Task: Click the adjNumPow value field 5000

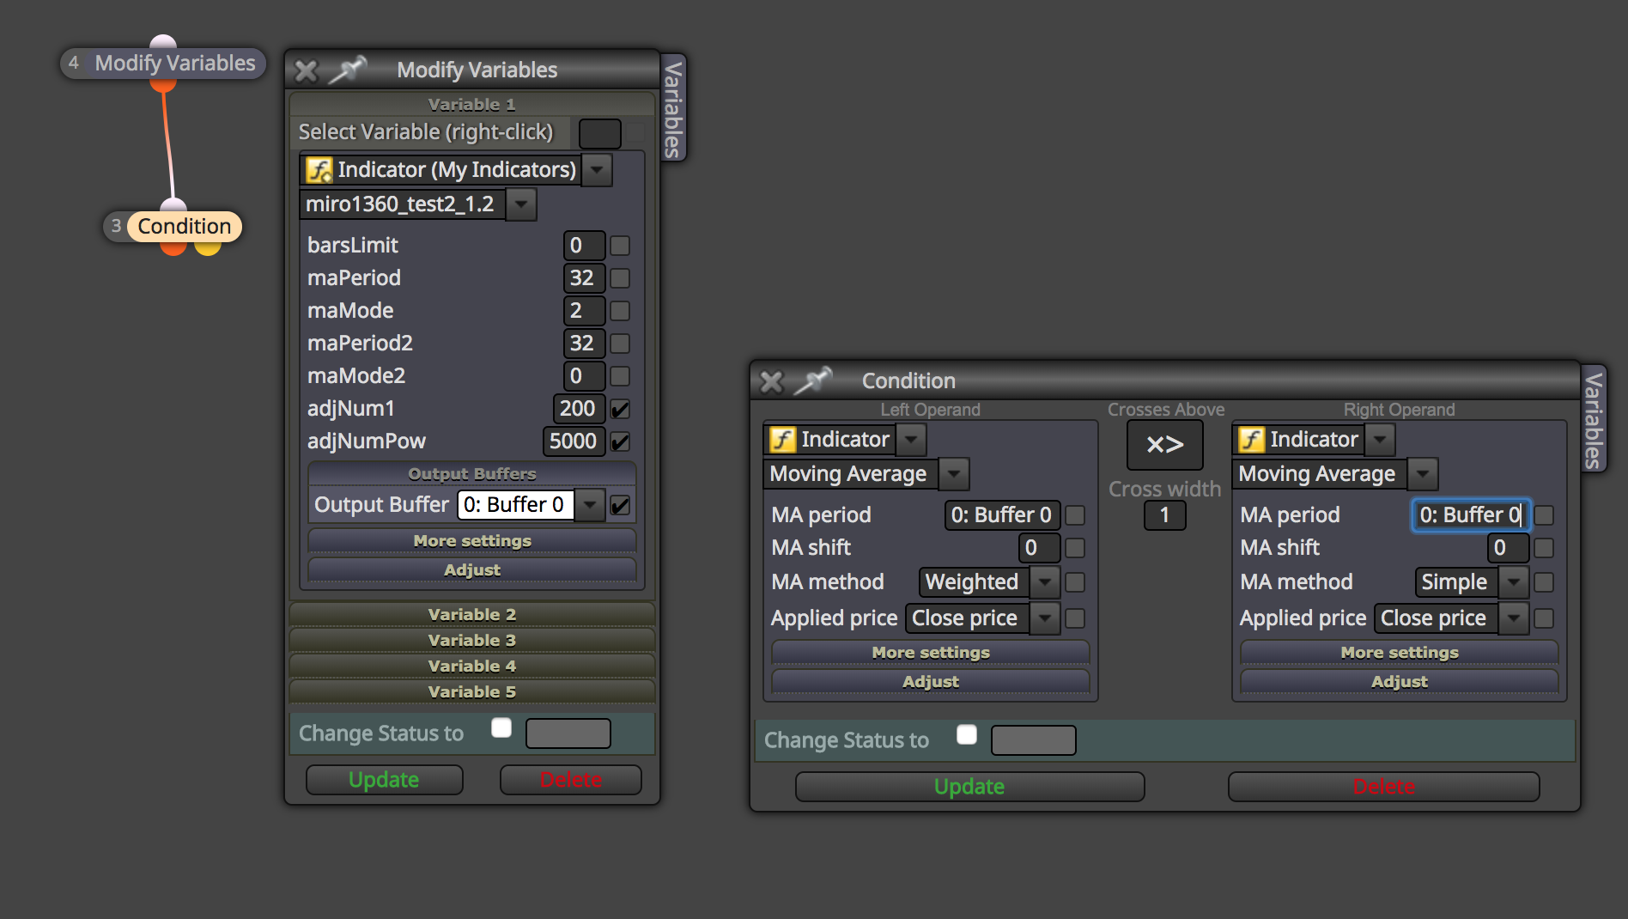Action: 574,441
